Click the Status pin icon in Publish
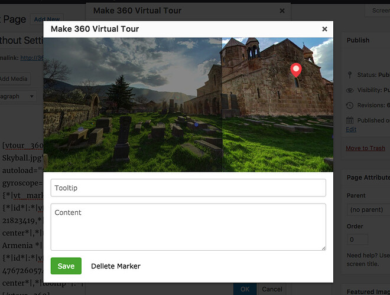Screen dimensions: 390x295 point(350,75)
